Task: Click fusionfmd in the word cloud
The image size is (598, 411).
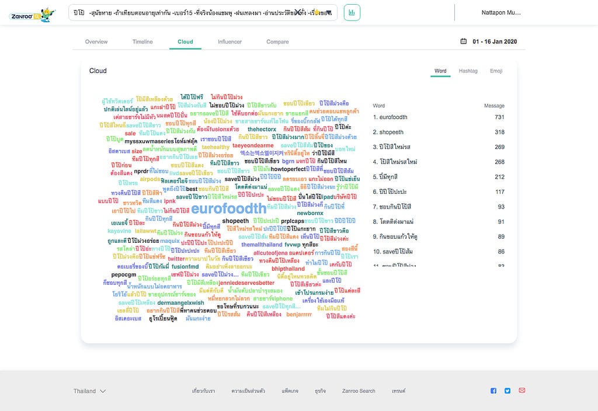Action: click(185, 266)
